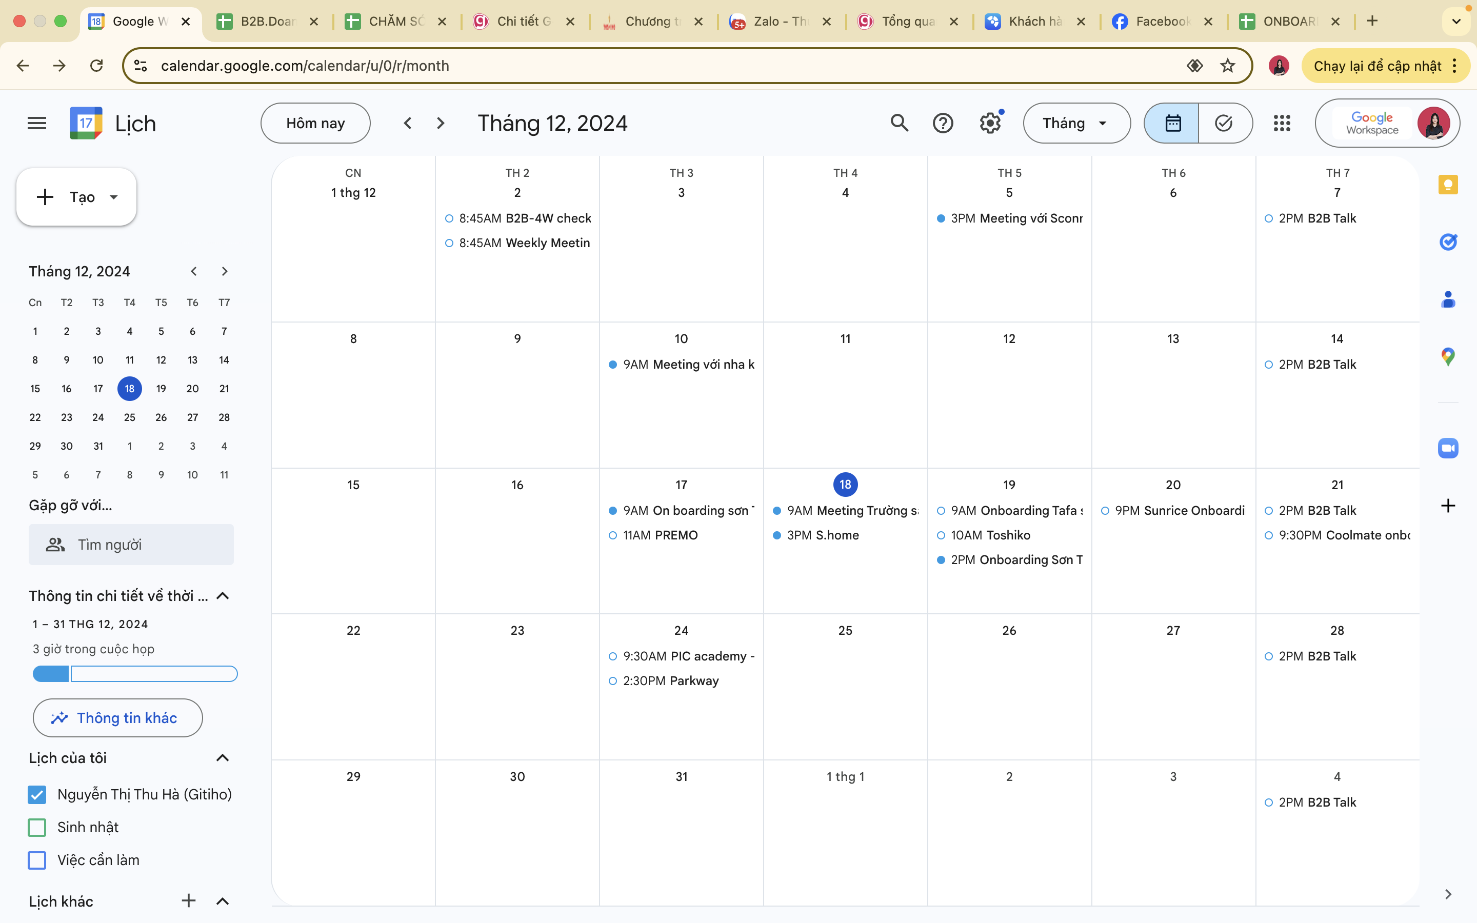Click the Thông tin khác button
The width and height of the screenshot is (1477, 923).
click(x=117, y=718)
